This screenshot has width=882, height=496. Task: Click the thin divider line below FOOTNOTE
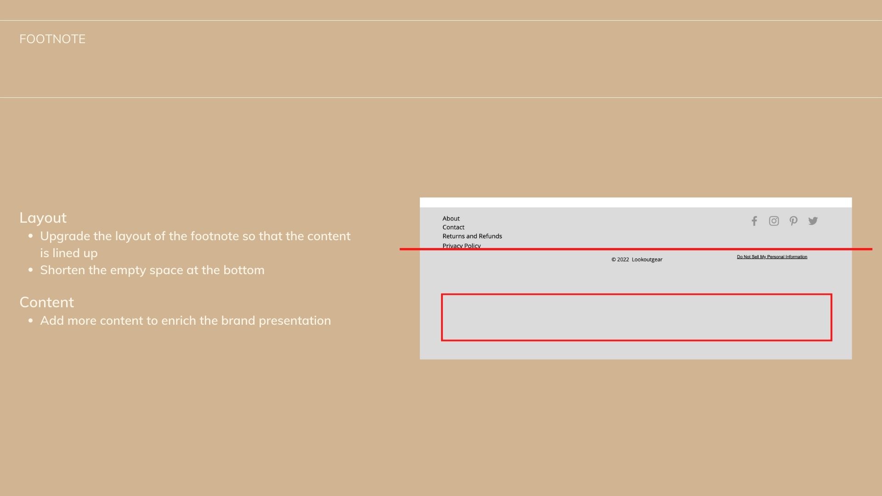pyautogui.click(x=441, y=97)
